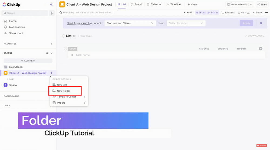Toggle Subtasks display
Screen dimensions: 270x150
coord(228,13)
